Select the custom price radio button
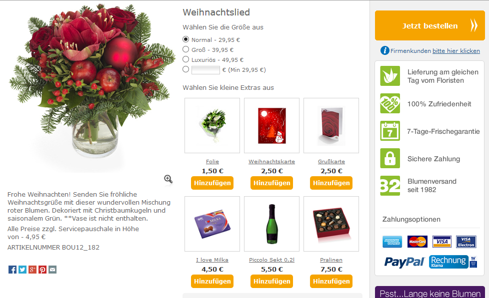Image resolution: width=489 pixels, height=298 pixels. coord(186,69)
